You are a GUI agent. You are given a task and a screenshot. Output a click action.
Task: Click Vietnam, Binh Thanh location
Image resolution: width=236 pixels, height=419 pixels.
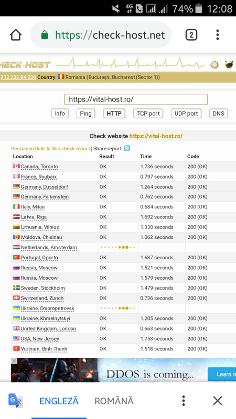pos(44,349)
